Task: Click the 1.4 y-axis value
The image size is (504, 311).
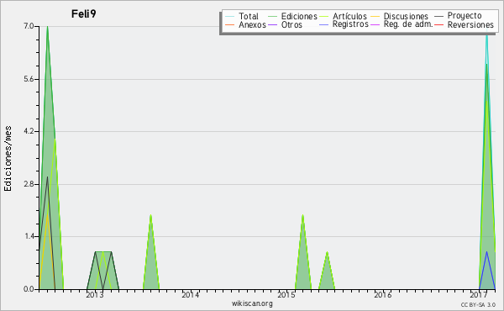Action: (x=29, y=236)
